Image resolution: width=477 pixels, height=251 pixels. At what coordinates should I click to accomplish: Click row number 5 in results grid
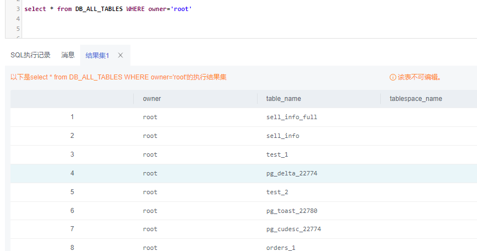[72, 192]
